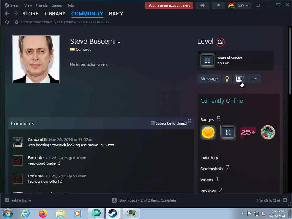Open the Games menu
The image size is (292, 219).
pyautogui.click(x=57, y=5)
